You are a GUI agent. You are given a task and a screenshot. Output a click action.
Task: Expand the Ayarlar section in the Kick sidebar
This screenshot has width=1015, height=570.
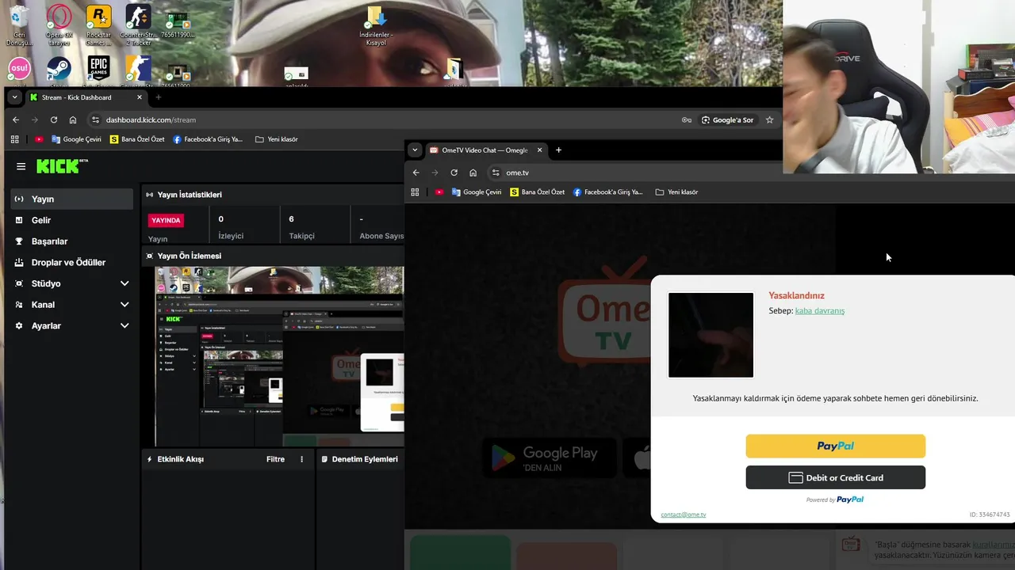124,325
